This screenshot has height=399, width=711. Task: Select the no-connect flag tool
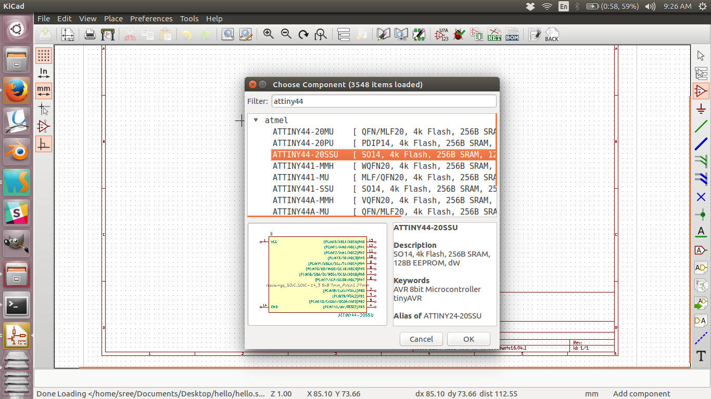coord(701,197)
